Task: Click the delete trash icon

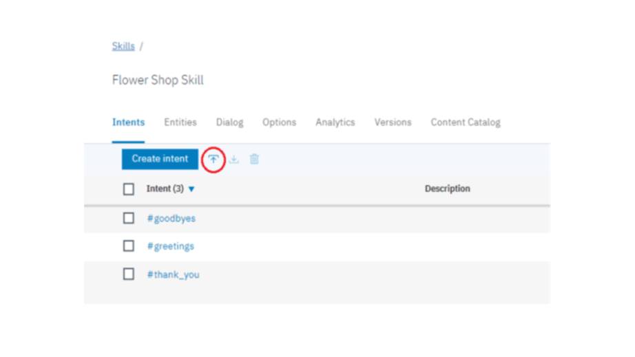Action: coord(254,159)
